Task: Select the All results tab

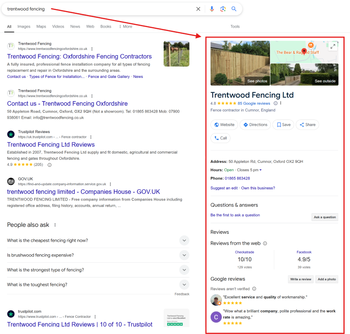Action: click(x=9, y=26)
